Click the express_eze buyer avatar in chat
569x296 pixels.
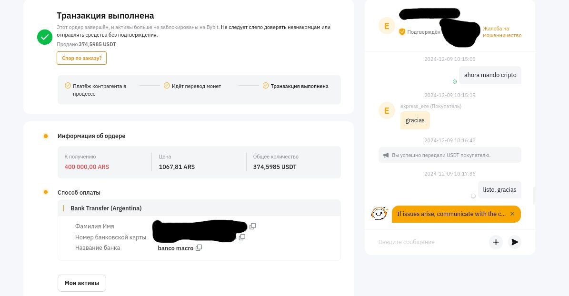click(x=387, y=110)
